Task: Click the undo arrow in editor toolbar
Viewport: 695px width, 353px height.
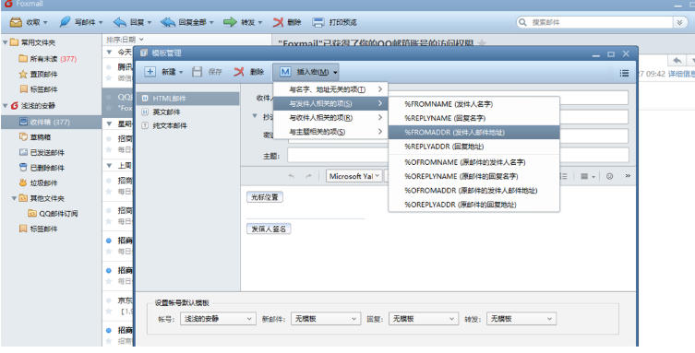Action: click(292, 176)
